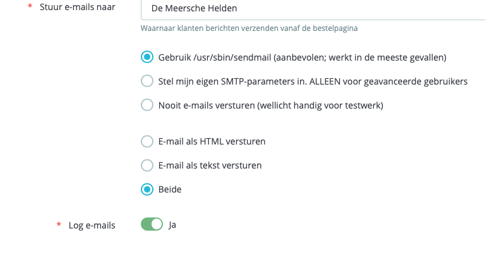485x255 pixels.
Task: Toggle the 'Log e-mails' switch
Action: tap(152, 225)
